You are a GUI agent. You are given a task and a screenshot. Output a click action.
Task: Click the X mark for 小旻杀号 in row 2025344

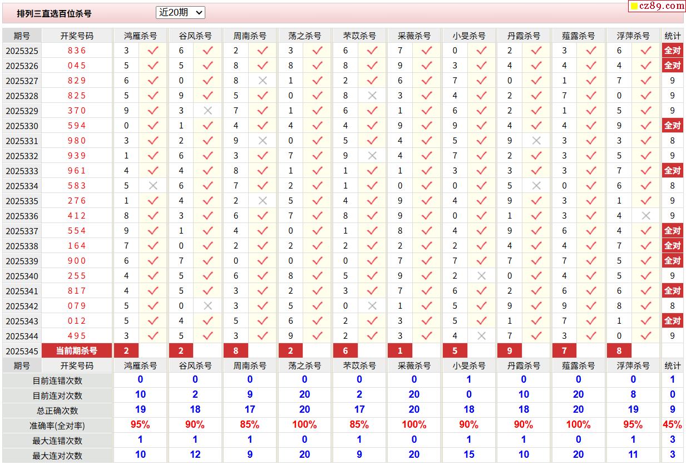coord(482,336)
